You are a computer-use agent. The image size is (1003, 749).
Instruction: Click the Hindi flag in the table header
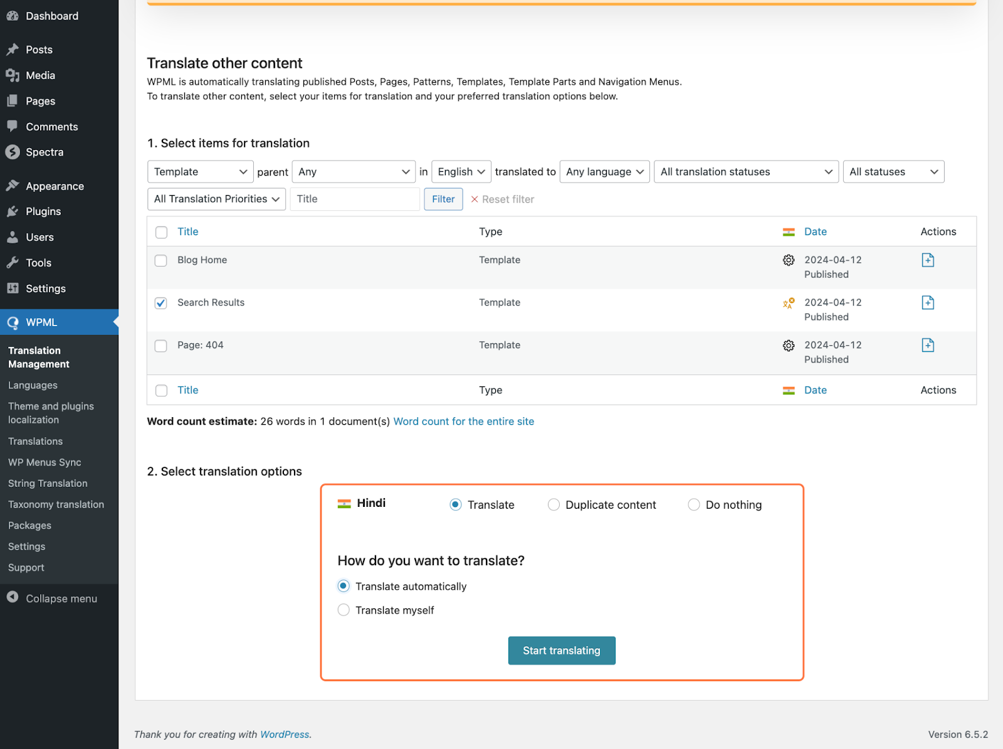click(789, 232)
